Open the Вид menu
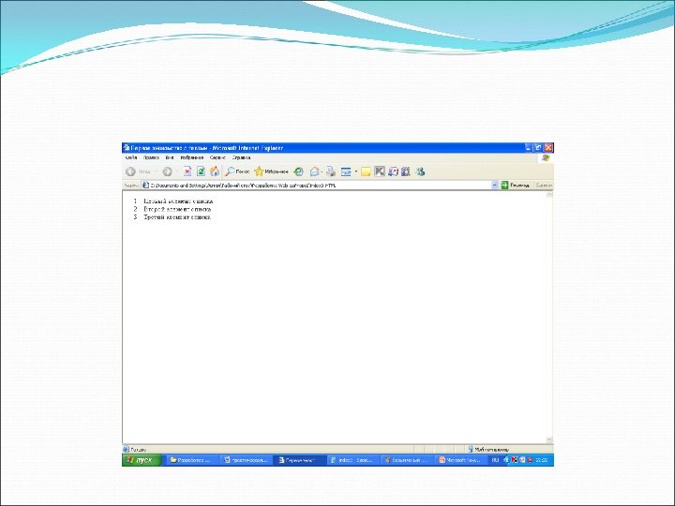 [170, 158]
